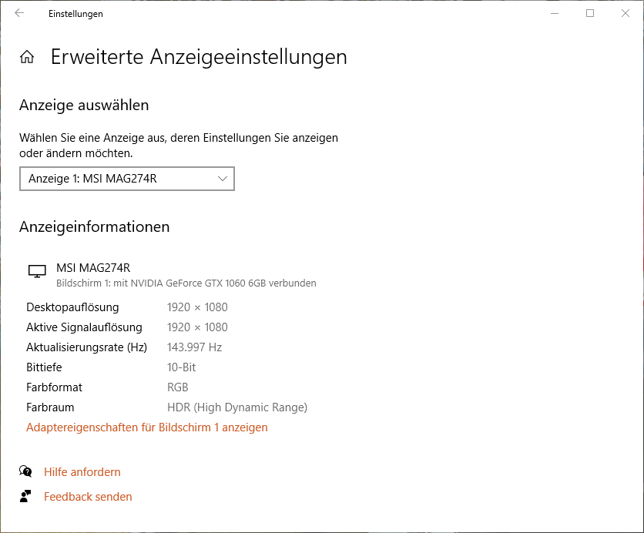Open the Feedback senden link
The image size is (644, 533).
tap(88, 497)
